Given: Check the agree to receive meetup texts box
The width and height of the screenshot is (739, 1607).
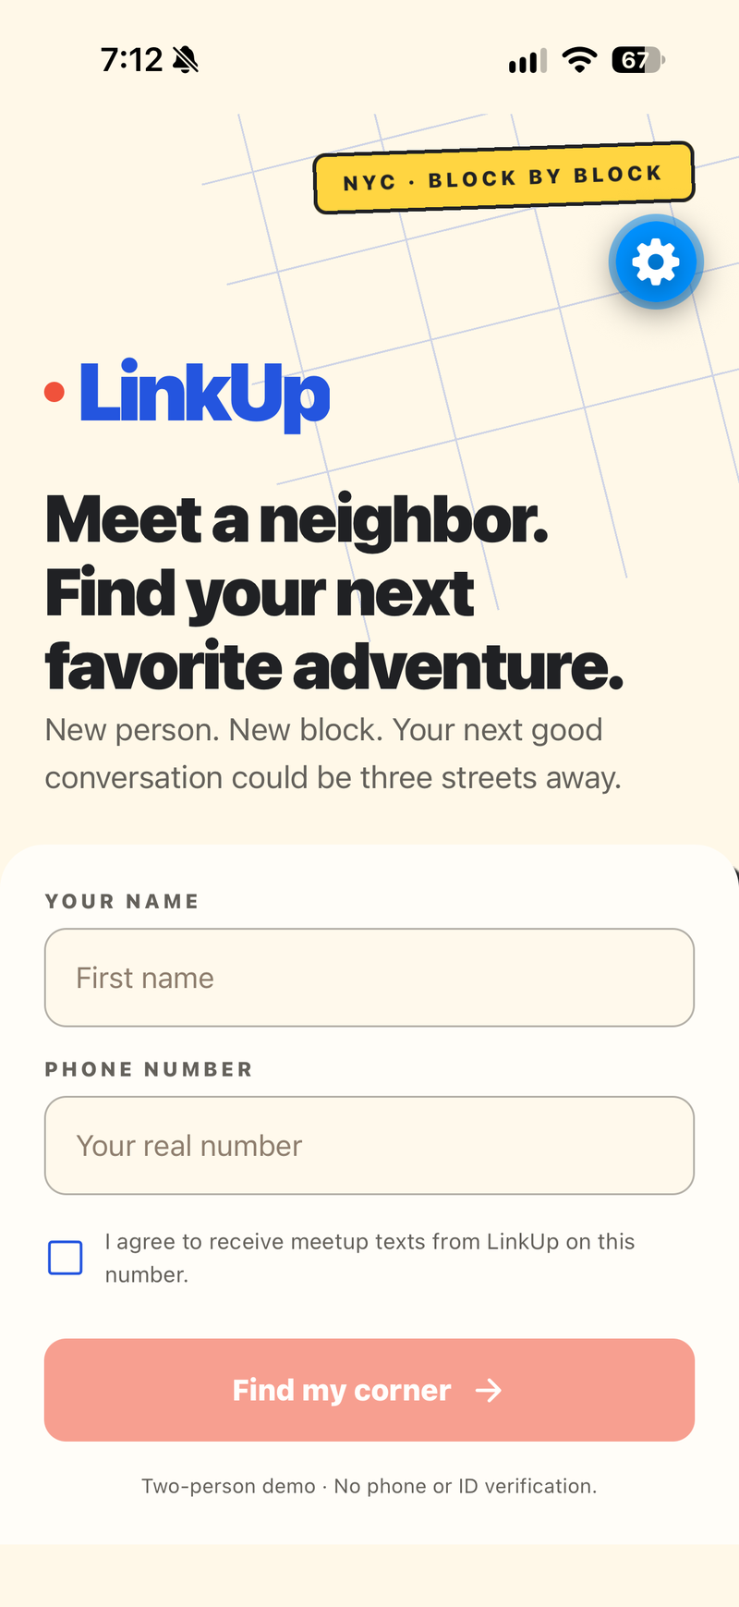Looking at the screenshot, I should click(x=66, y=1258).
